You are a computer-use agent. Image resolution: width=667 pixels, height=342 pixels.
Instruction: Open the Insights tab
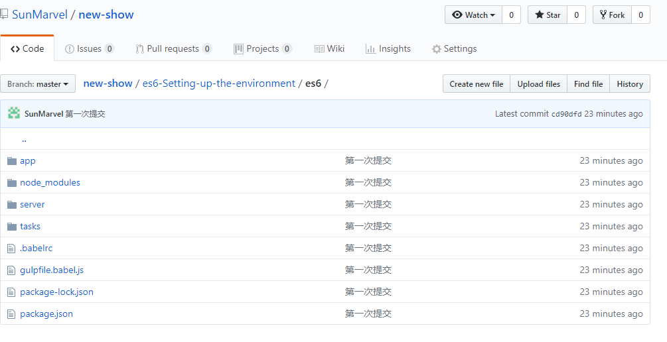pyautogui.click(x=388, y=49)
